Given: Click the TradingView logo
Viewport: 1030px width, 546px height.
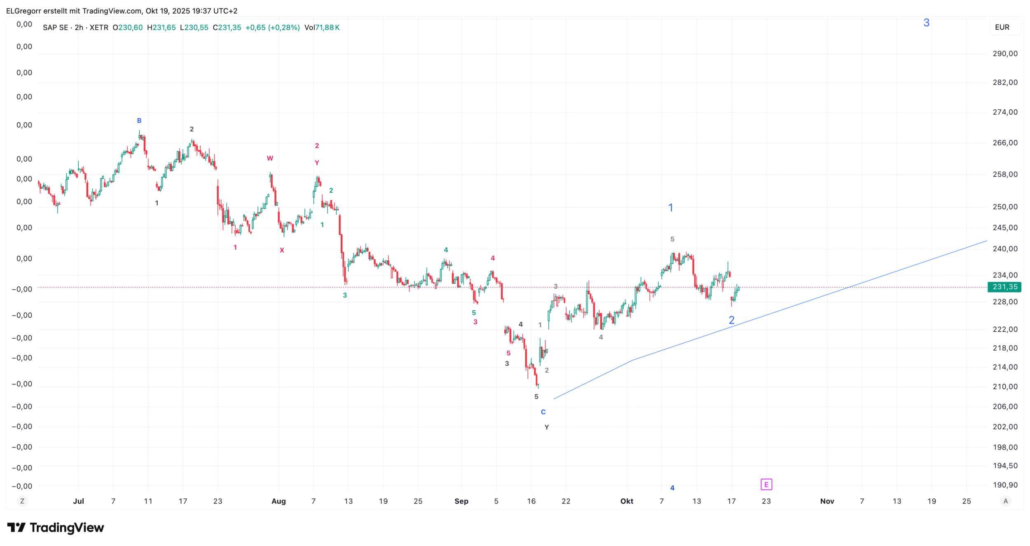Looking at the screenshot, I should pos(56,528).
